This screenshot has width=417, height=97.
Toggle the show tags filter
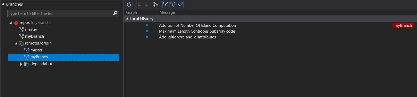[180, 4]
